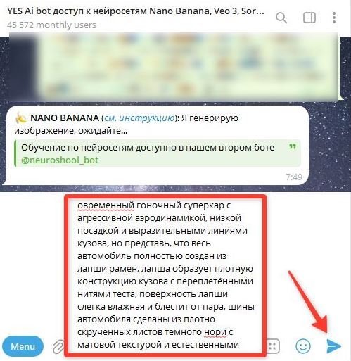Click the search icon in the chat header
This screenshot has height=361, width=351.
[x=281, y=18]
